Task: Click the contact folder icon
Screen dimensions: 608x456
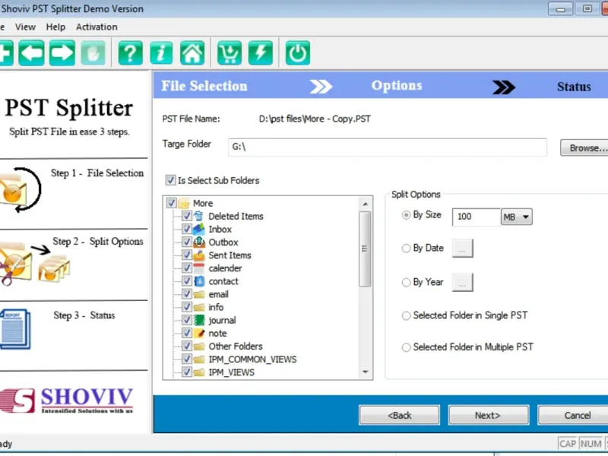Action: point(198,281)
